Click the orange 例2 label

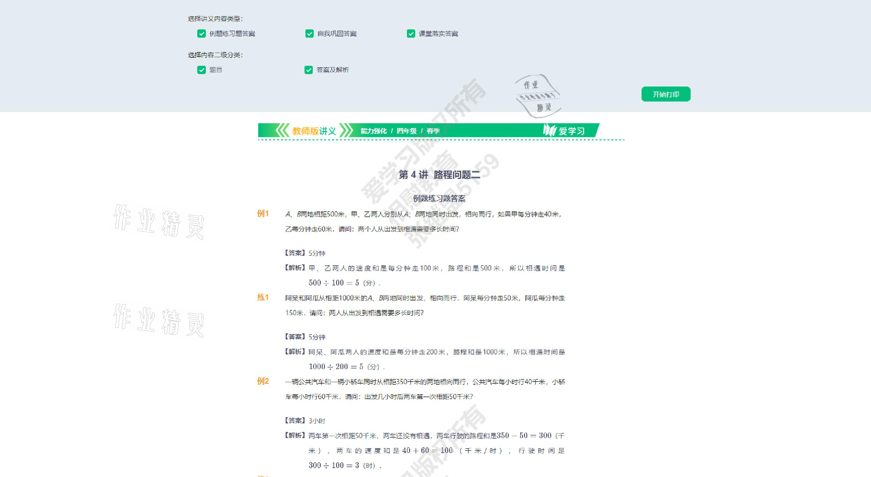pyautogui.click(x=263, y=381)
